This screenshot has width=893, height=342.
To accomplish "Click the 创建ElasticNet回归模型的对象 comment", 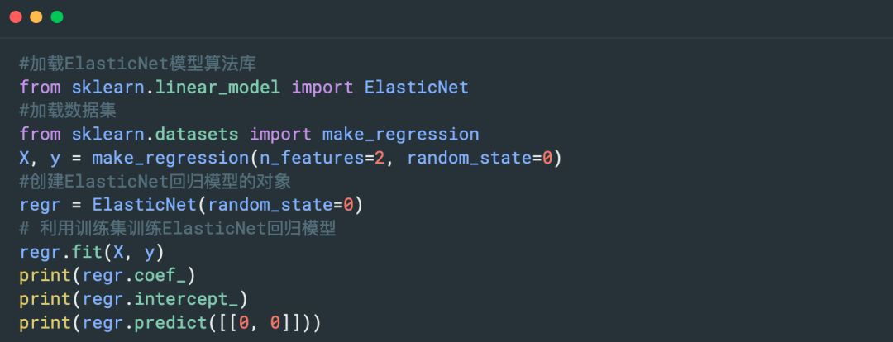I will pos(155,181).
